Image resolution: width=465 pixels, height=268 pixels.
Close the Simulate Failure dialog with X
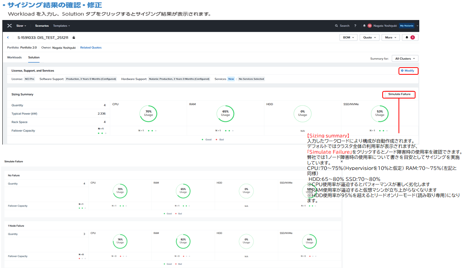pos(341,161)
